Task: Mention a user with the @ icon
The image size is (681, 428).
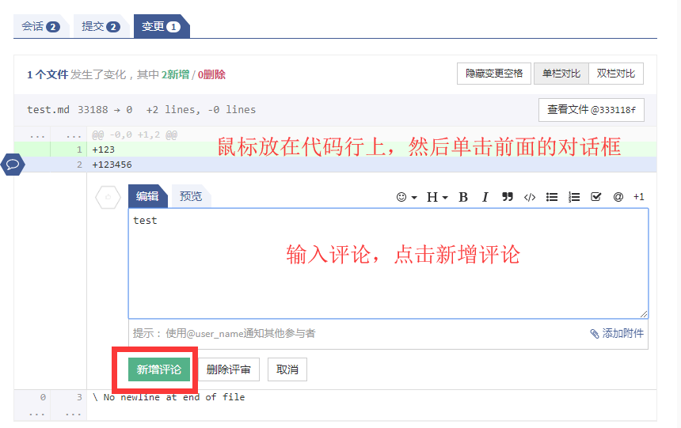Action: (x=618, y=197)
